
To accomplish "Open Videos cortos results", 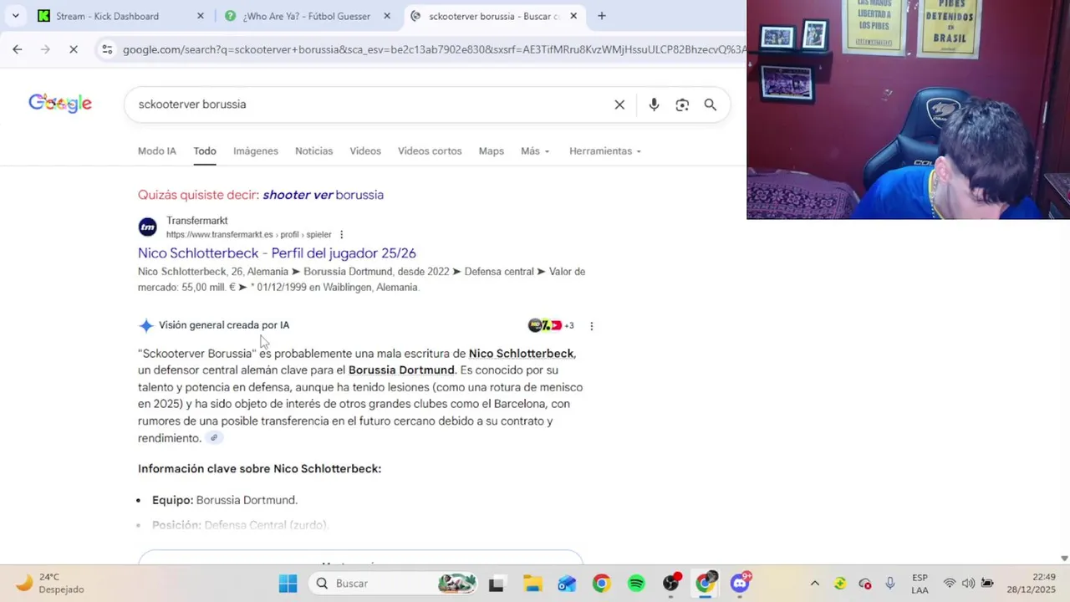I will 430,151.
